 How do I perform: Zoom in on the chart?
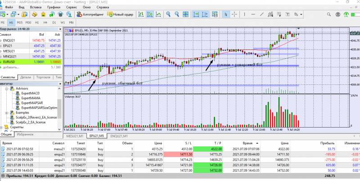[x=168, y=14]
